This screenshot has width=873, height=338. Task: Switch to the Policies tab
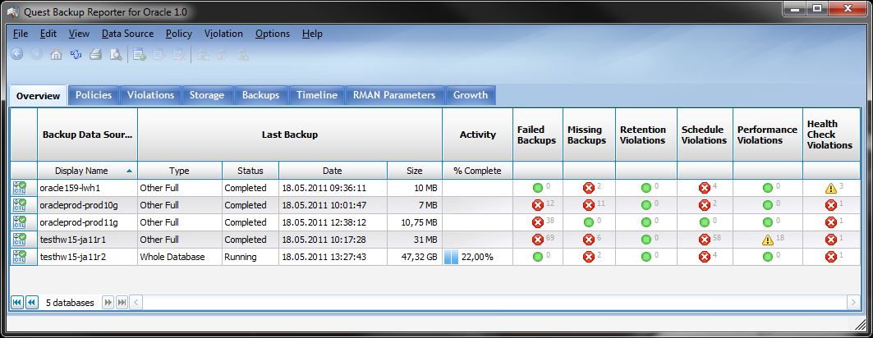pyautogui.click(x=94, y=95)
